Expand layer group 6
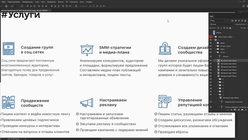 [x=218, y=79]
